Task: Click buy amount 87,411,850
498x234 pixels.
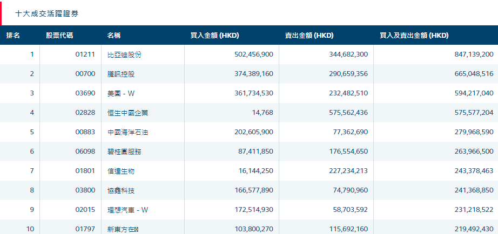Action: tap(255, 152)
